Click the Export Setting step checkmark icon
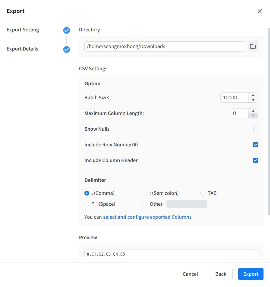 pyautogui.click(x=67, y=30)
